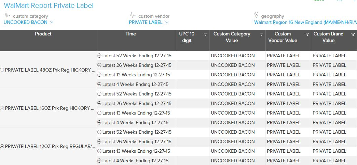The height and width of the screenshot is (165, 357).
Task: Collapse last Latest 13 Weeks Ending row
Action: pyautogui.click(x=99, y=151)
